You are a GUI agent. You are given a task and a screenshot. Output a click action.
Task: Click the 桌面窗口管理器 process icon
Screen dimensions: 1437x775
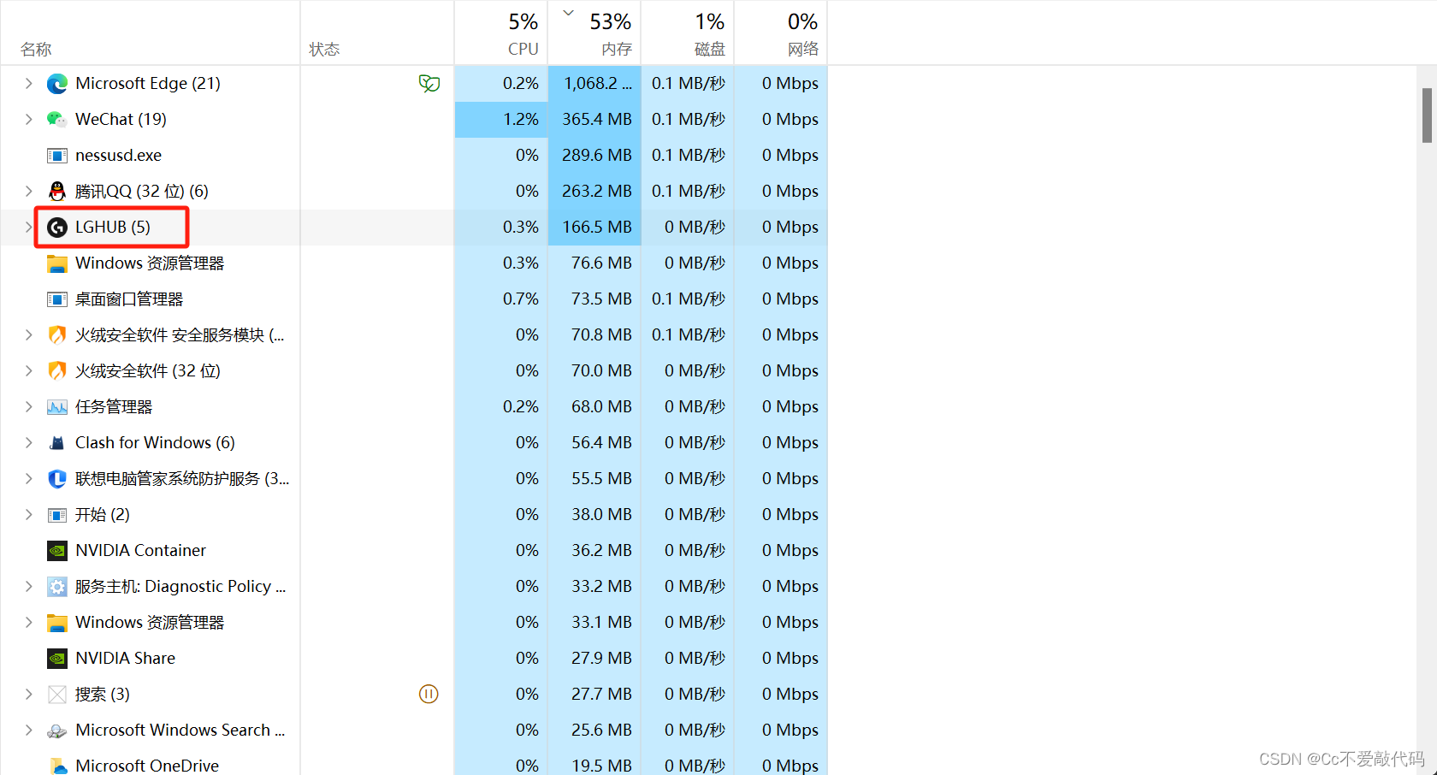click(x=57, y=299)
